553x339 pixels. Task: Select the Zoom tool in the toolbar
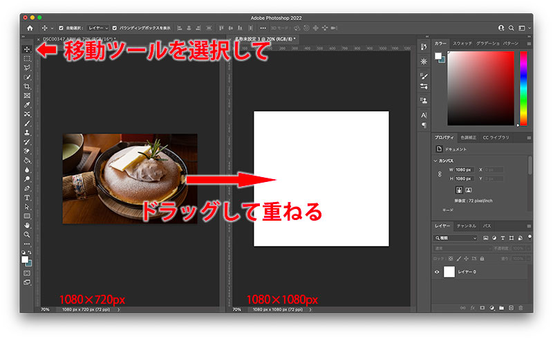coord(27,235)
